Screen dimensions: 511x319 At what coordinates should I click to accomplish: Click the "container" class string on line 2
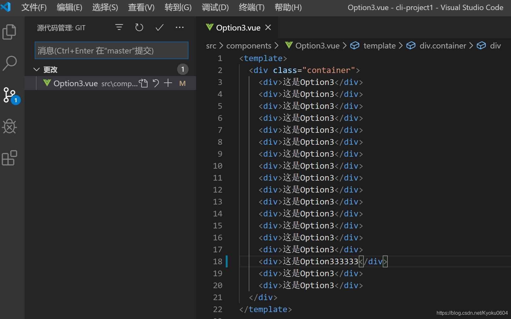pyautogui.click(x=329, y=70)
